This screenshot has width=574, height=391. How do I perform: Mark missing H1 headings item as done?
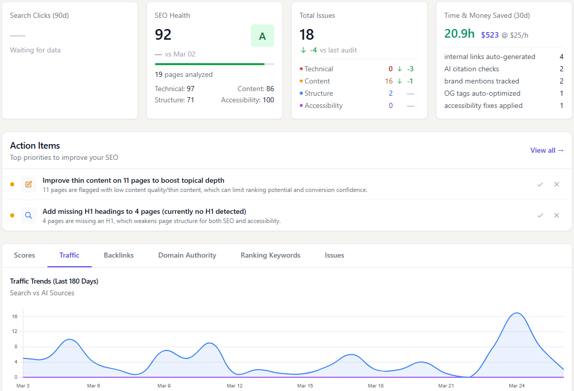tap(540, 215)
